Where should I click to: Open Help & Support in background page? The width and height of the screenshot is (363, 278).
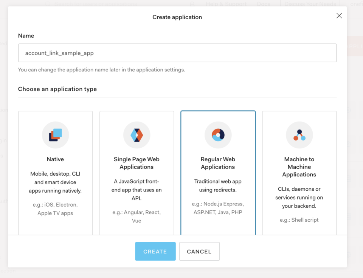tap(226, 4)
